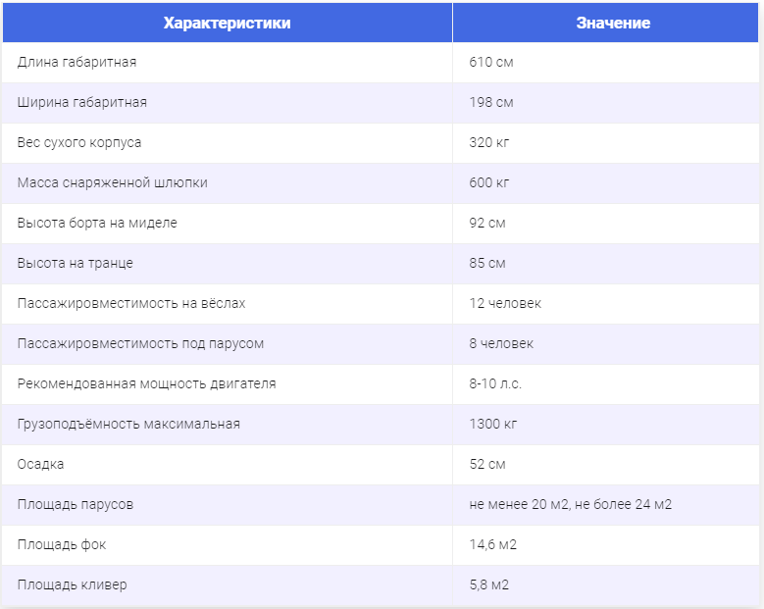Select Грузоподъёмность максимальная row label

[128, 425]
